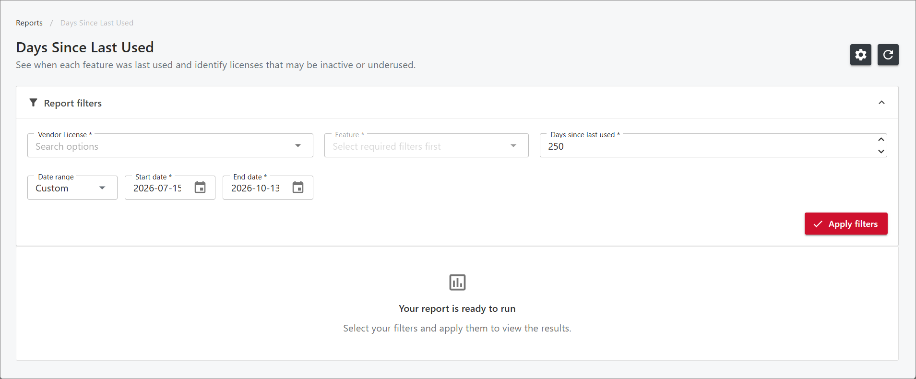Click the funnel filter icon

tap(33, 103)
